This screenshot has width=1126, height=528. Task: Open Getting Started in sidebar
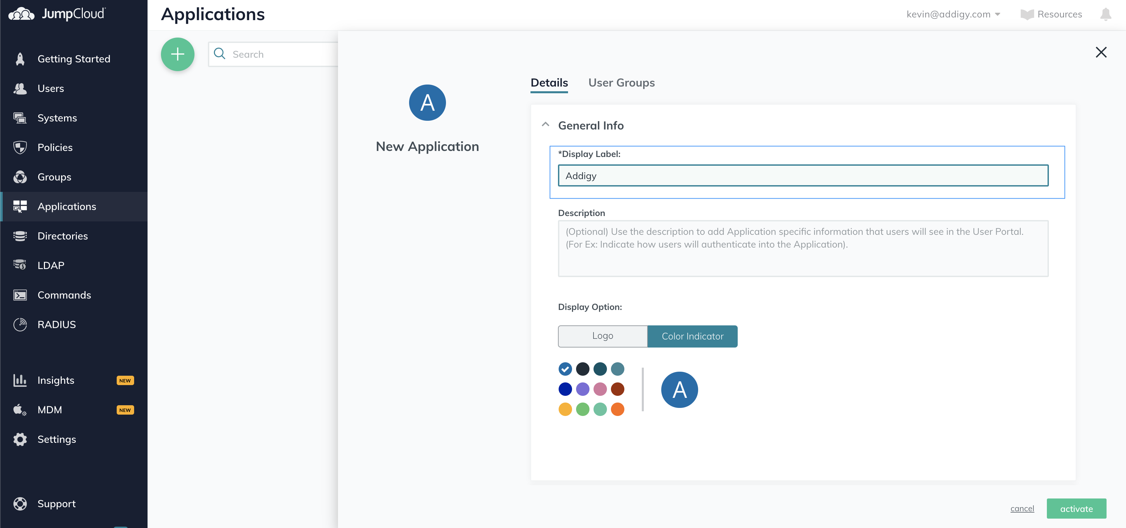pyautogui.click(x=74, y=59)
